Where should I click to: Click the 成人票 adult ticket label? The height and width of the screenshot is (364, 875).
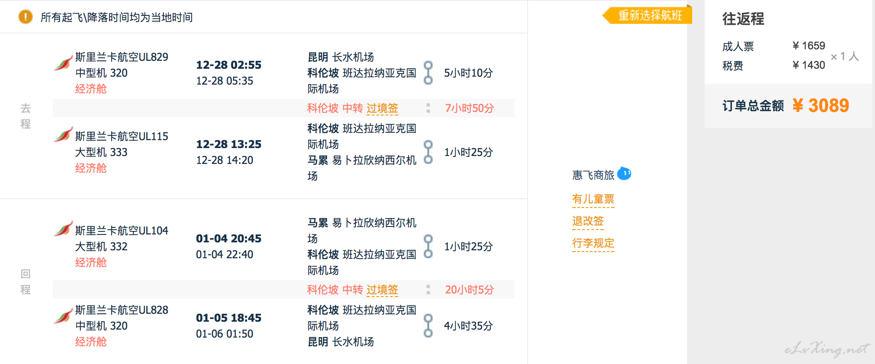tap(738, 46)
